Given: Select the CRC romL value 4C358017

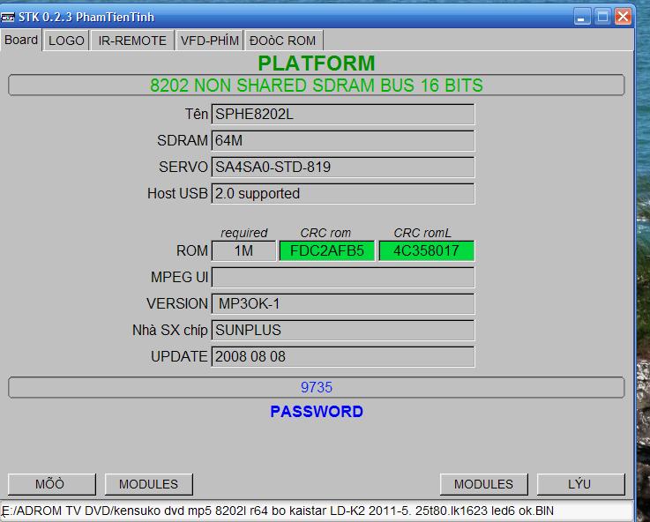Looking at the screenshot, I should [427, 250].
